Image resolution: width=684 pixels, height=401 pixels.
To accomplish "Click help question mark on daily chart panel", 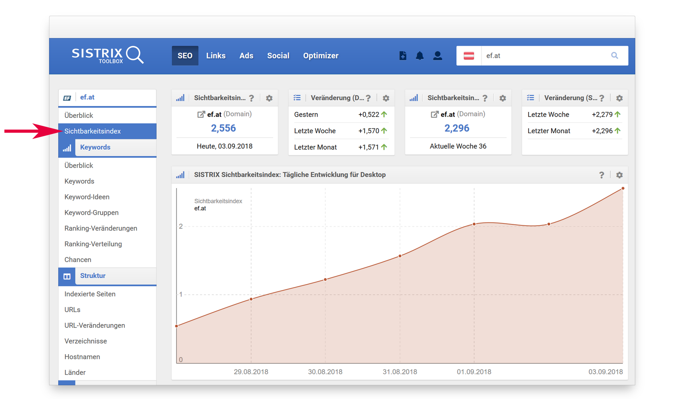I will click(x=601, y=175).
